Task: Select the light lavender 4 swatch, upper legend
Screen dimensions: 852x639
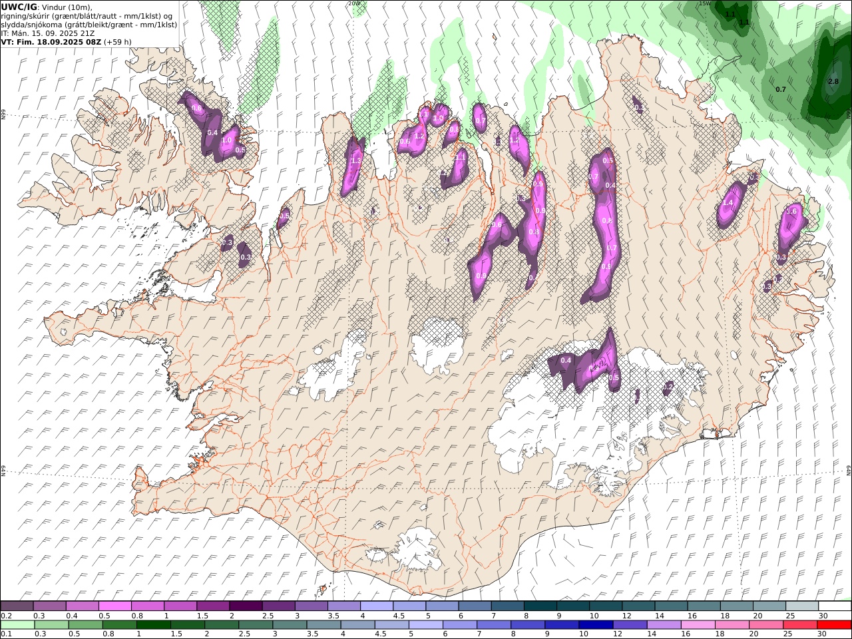Action: [x=376, y=606]
